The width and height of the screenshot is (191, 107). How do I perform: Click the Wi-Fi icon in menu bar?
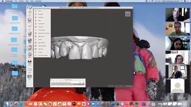152,1
